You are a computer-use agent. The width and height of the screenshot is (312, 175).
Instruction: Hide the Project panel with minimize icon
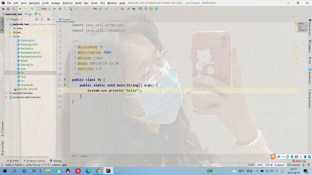54,19
